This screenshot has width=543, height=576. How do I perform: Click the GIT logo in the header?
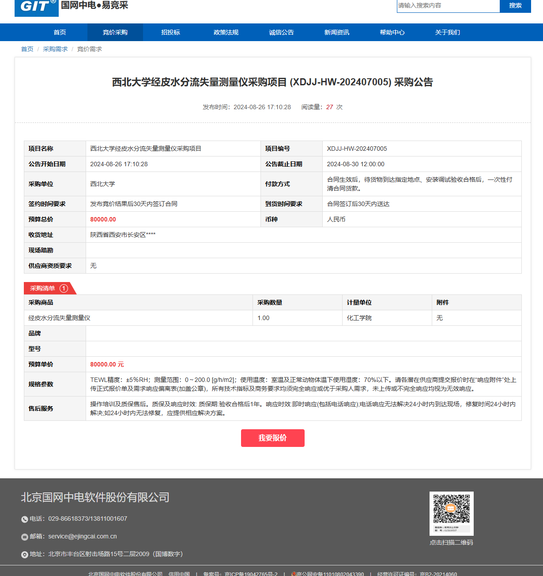[37, 7]
